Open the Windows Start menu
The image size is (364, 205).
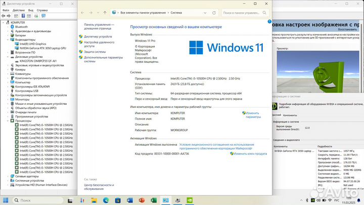[x=6, y=200]
